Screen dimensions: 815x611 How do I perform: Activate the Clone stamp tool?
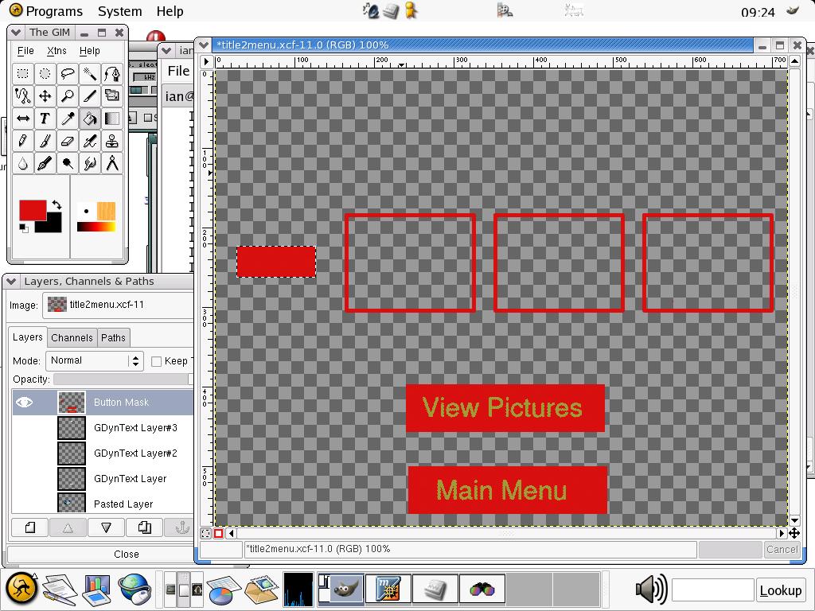click(x=112, y=141)
